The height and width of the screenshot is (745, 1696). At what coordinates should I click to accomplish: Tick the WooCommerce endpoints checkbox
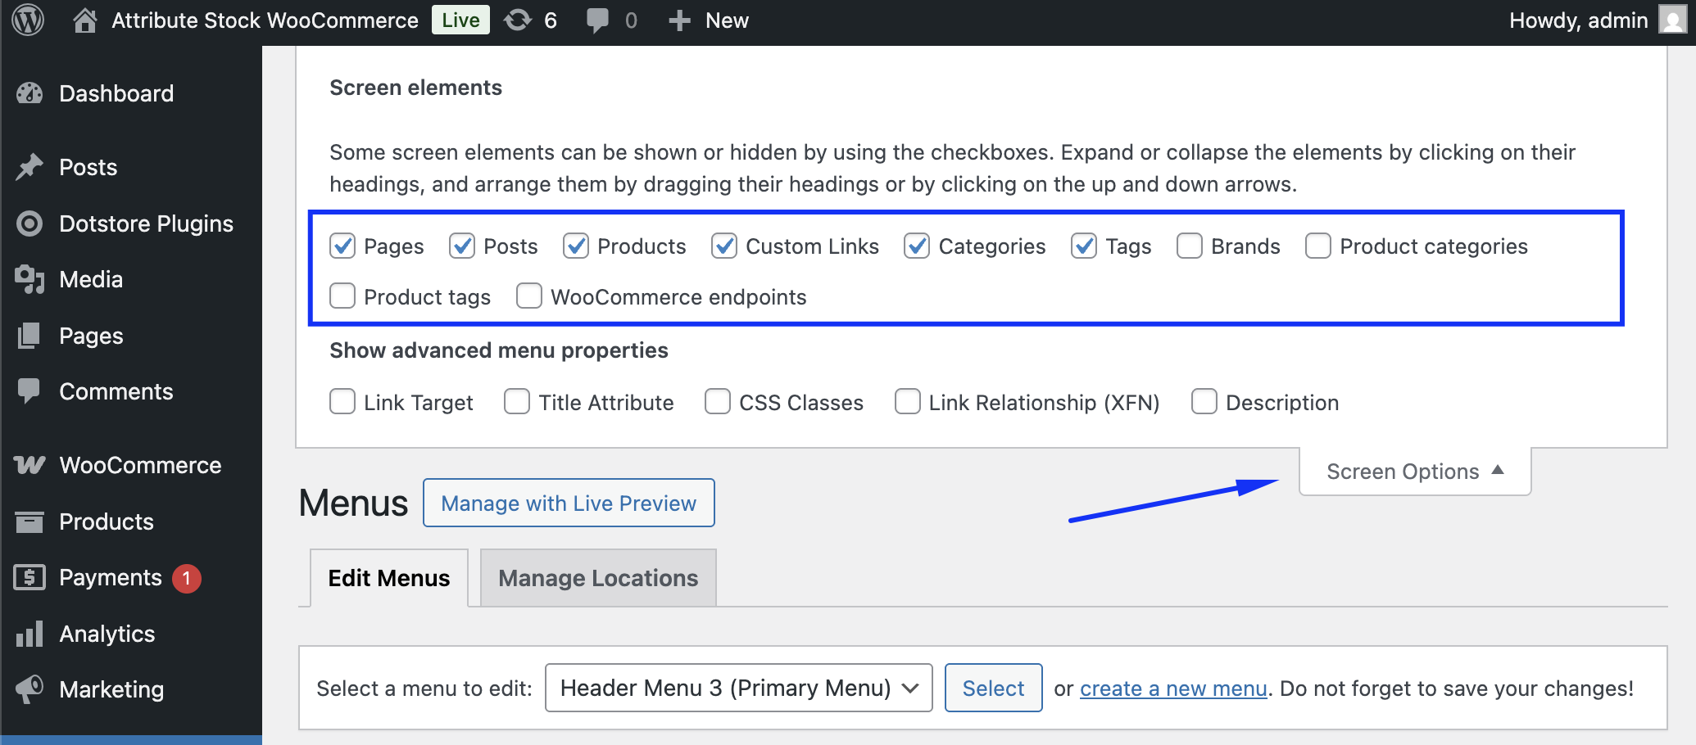[x=529, y=296]
